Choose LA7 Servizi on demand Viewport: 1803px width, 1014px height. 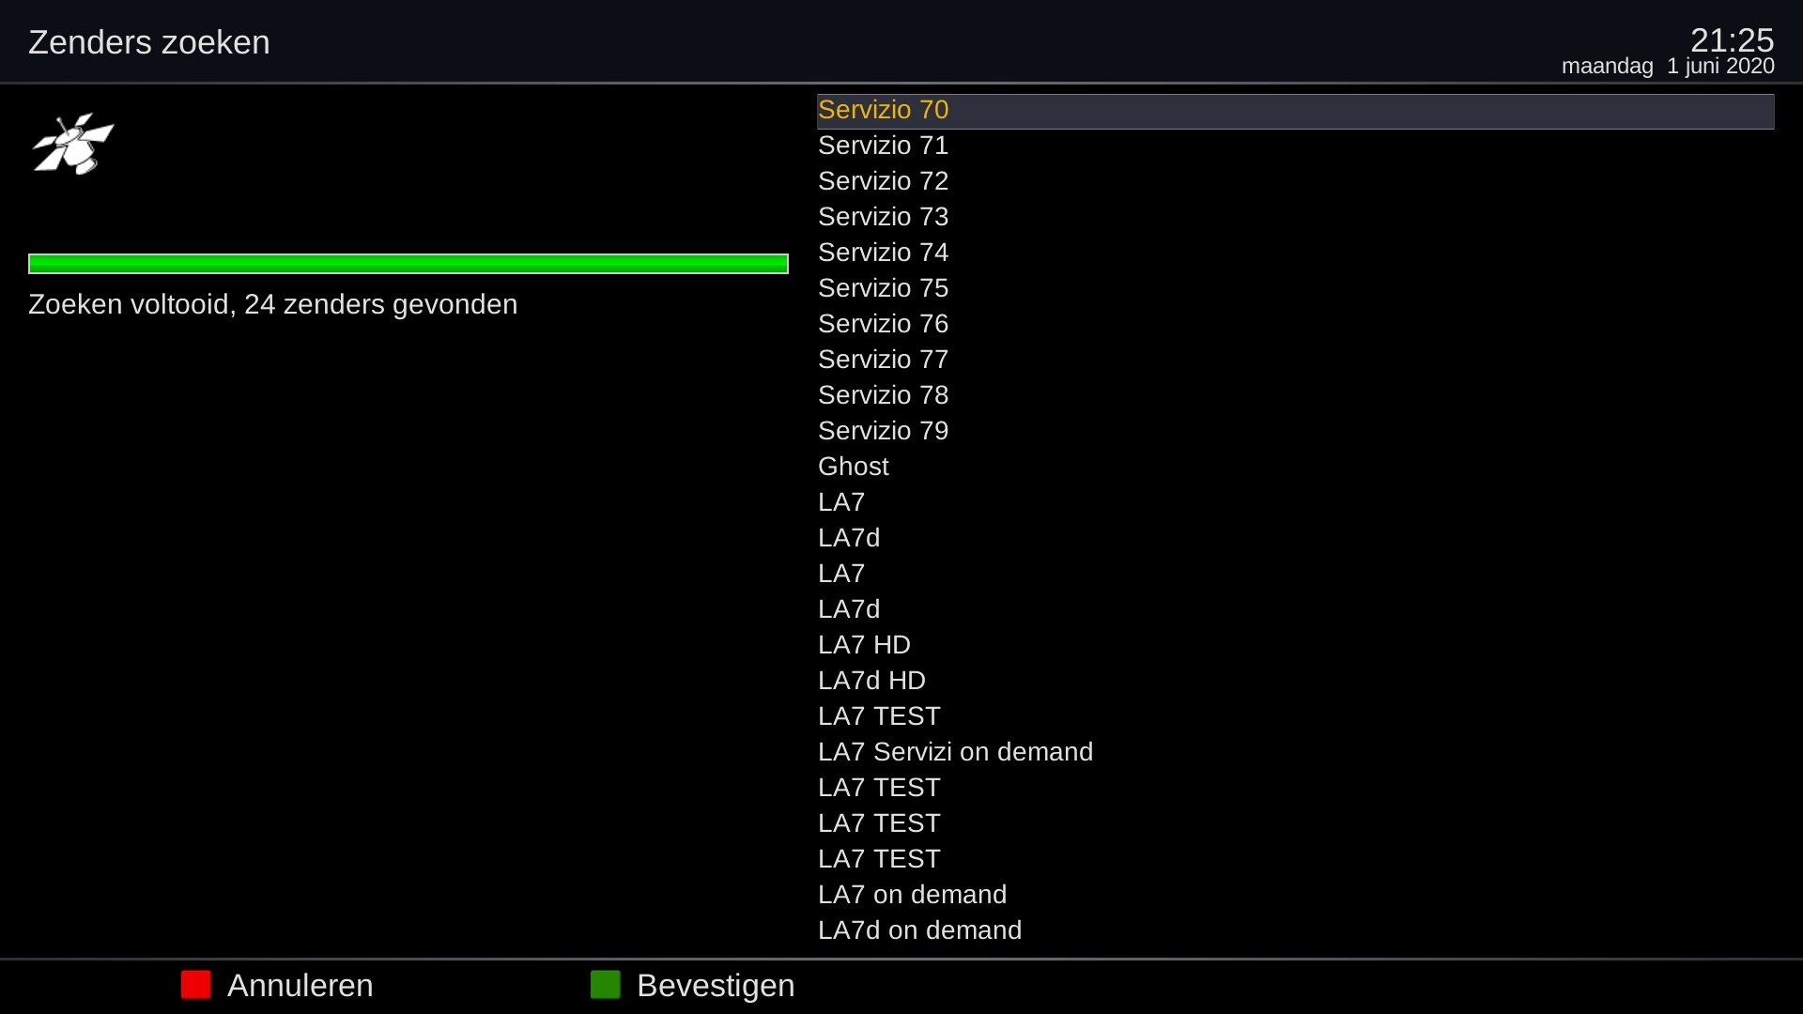[955, 752]
